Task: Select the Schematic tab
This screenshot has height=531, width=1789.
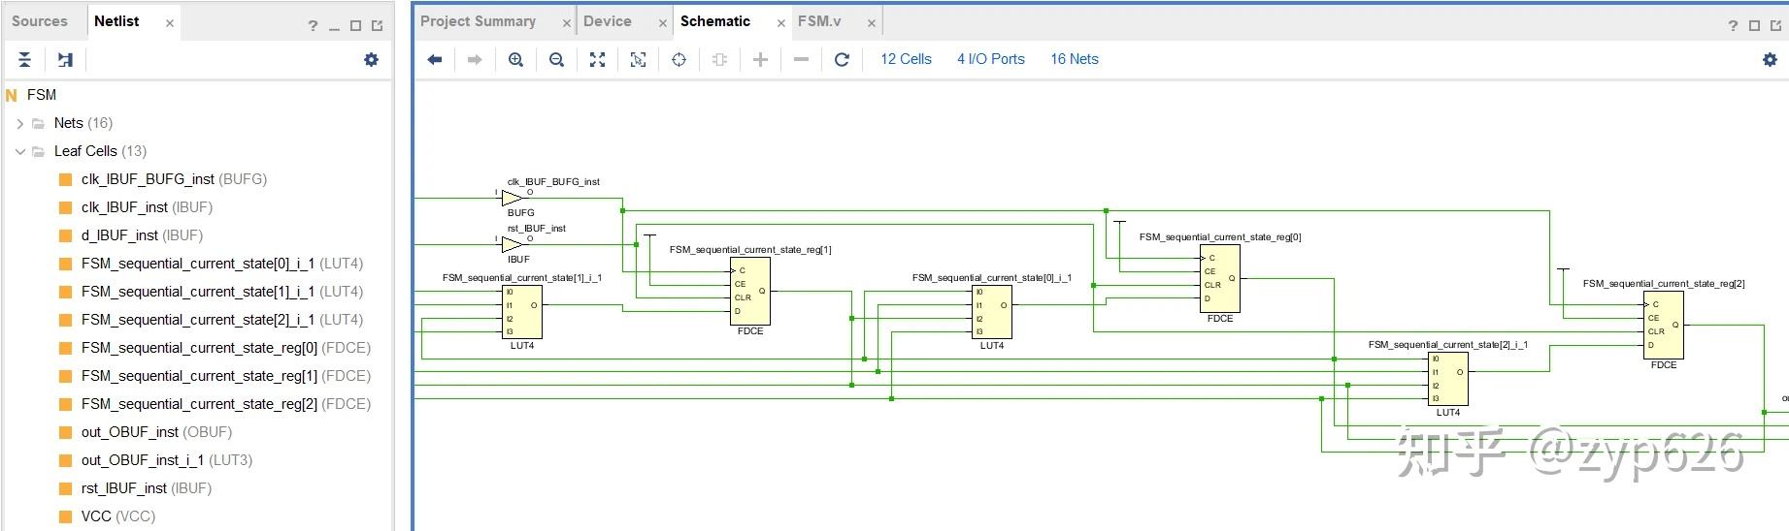Action: click(x=715, y=21)
